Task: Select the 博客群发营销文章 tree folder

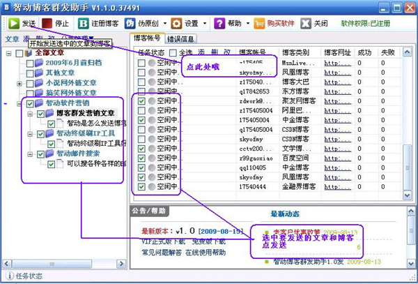Action: click(85, 113)
